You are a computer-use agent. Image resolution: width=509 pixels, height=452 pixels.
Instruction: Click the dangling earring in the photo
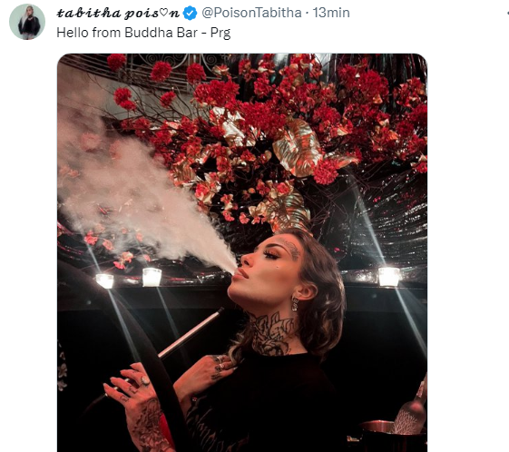tap(295, 304)
